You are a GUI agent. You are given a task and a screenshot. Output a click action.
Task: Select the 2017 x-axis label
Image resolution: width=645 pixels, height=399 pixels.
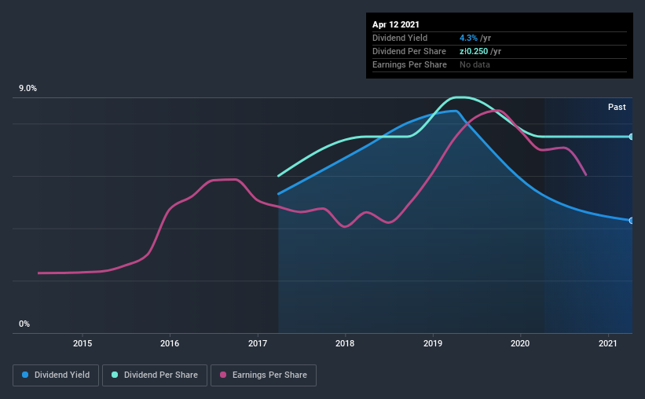(x=258, y=343)
